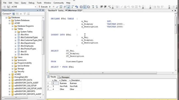Comment out the selected lines icon
The image size is (179, 100).
93,7
